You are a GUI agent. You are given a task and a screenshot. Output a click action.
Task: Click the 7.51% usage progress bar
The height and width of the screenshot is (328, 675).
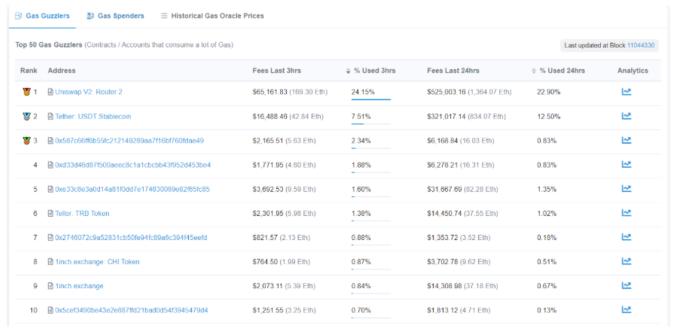(371, 124)
